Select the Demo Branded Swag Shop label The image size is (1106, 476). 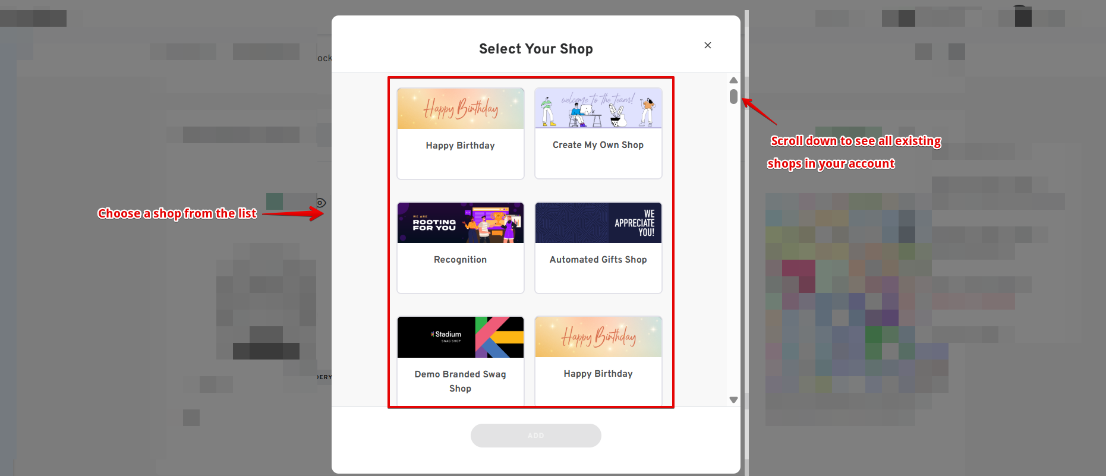(x=460, y=381)
